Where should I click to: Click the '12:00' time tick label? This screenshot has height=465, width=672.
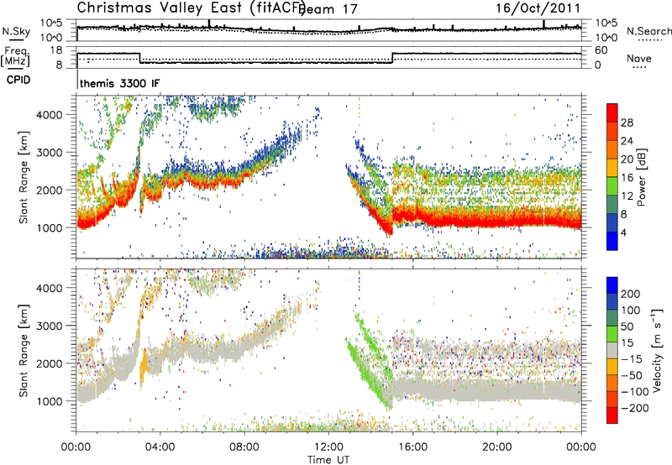click(328, 447)
